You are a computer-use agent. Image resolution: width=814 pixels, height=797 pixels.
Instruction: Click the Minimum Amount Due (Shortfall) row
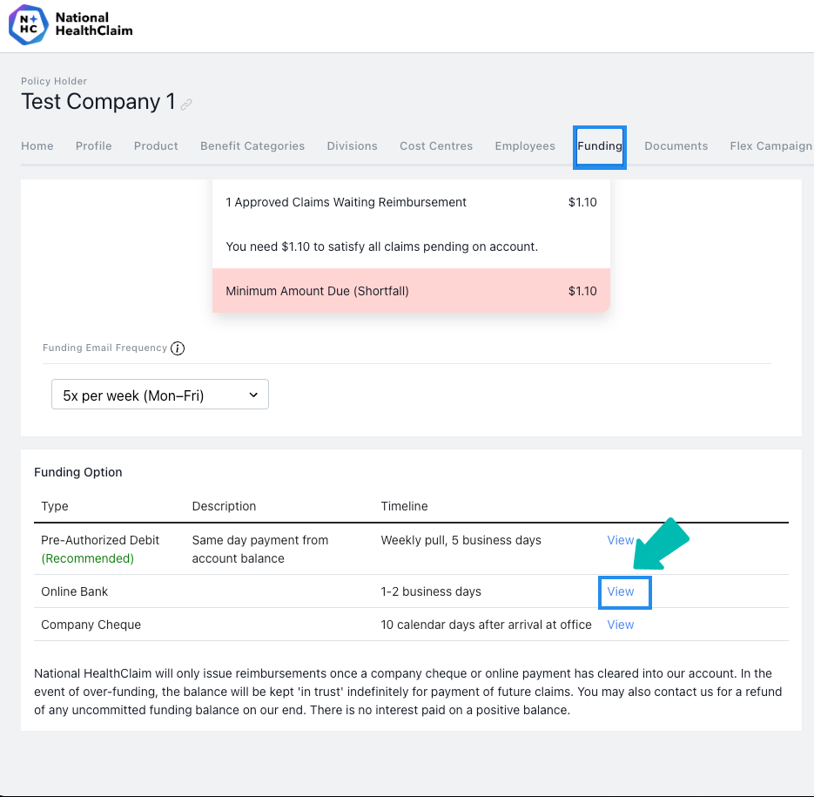[411, 291]
